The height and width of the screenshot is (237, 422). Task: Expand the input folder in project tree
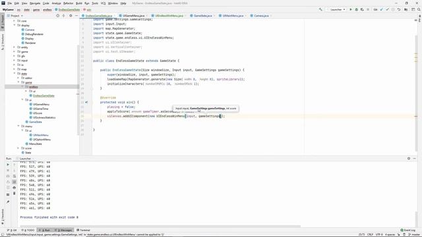[15, 61]
